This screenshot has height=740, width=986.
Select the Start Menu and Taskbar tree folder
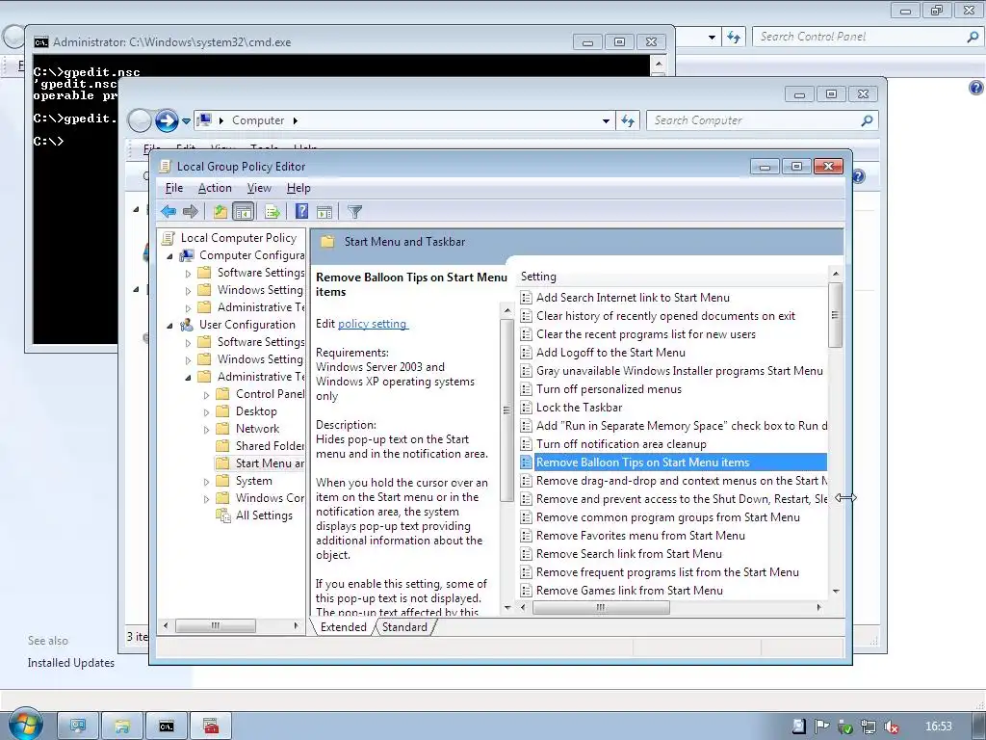click(270, 463)
